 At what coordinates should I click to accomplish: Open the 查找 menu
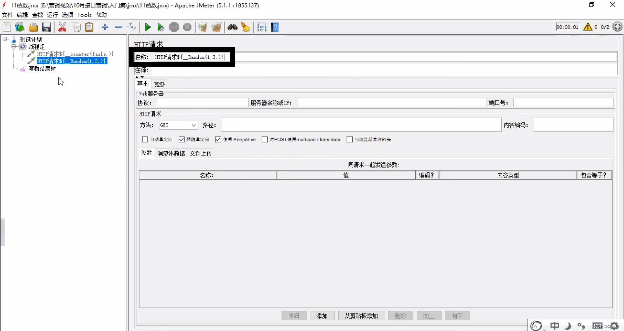coord(37,15)
